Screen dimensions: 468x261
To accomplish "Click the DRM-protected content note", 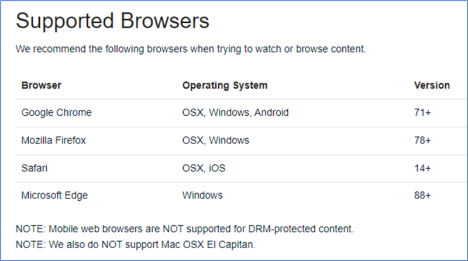I will click(184, 229).
